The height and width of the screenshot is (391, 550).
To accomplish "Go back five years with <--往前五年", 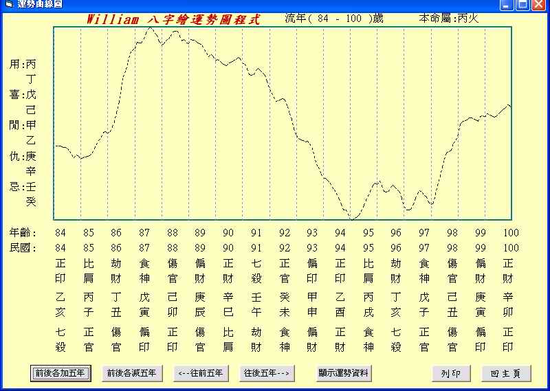I will pyautogui.click(x=200, y=373).
